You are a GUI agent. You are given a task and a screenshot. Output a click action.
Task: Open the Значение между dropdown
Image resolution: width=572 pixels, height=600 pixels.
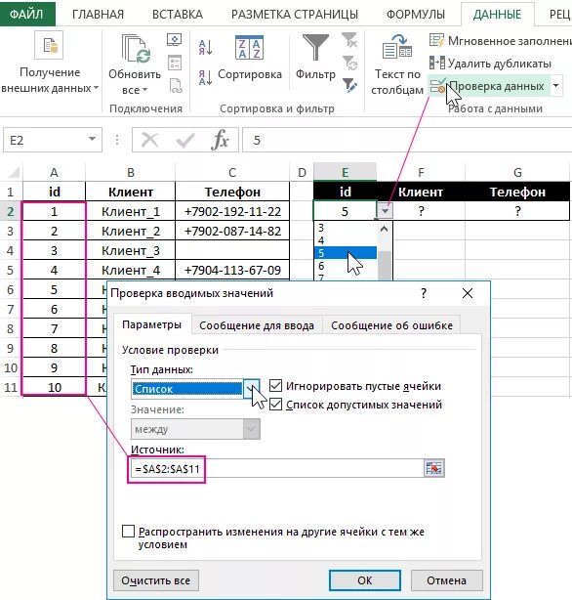coord(251,429)
